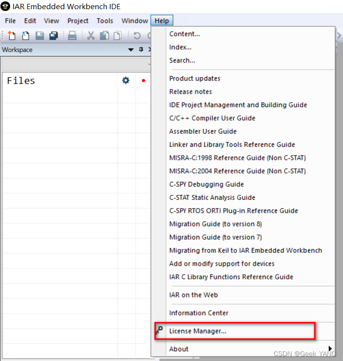Open Migration Guide (to version 7)
Screen dimensions: 343x361
click(x=243, y=237)
